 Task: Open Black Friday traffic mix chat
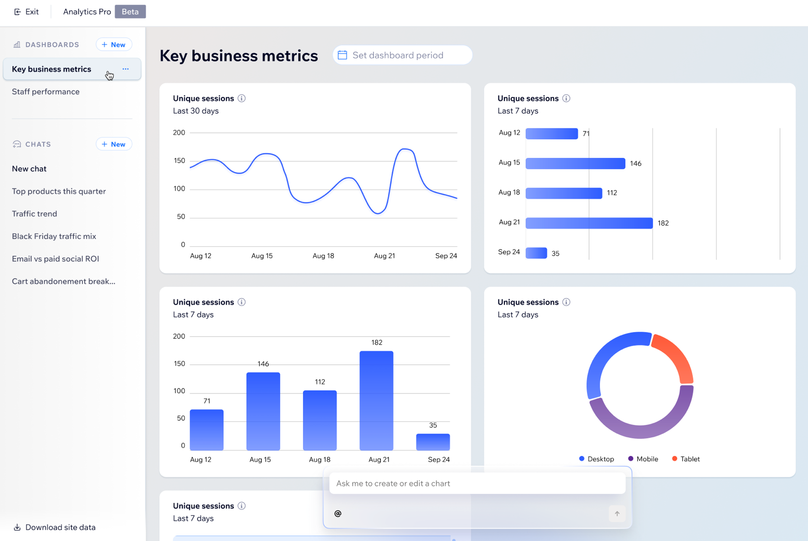[x=54, y=237]
